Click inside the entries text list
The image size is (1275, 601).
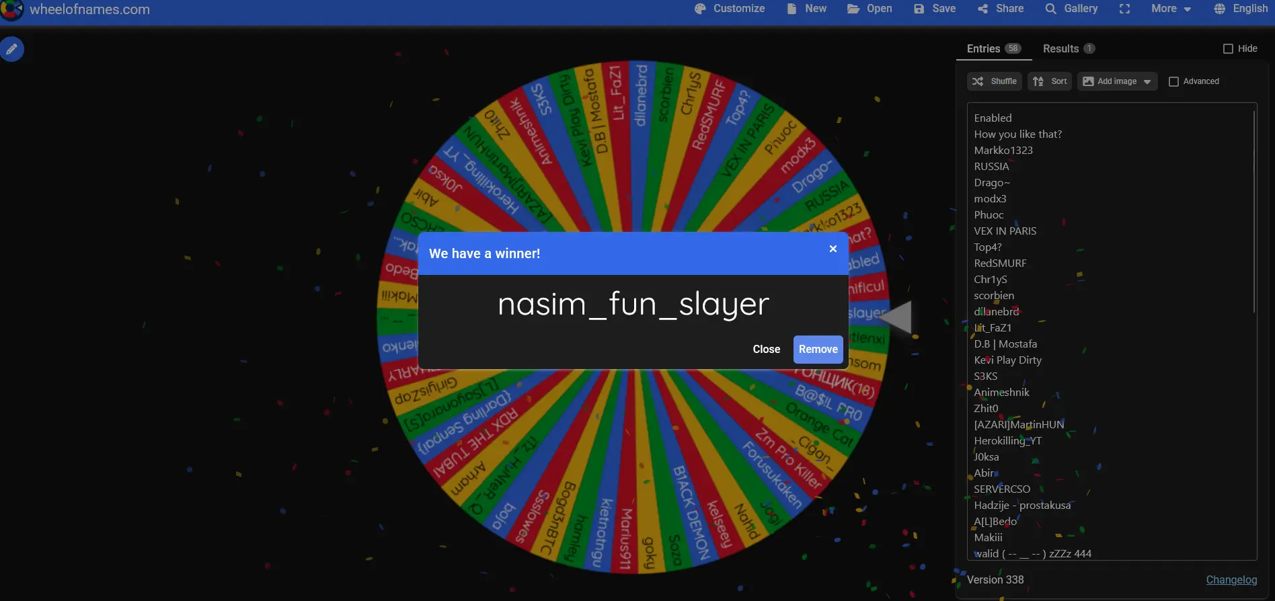1112,331
